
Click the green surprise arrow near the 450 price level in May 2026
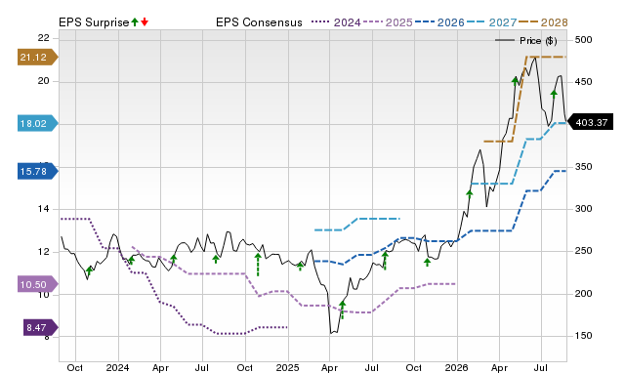coord(516,81)
